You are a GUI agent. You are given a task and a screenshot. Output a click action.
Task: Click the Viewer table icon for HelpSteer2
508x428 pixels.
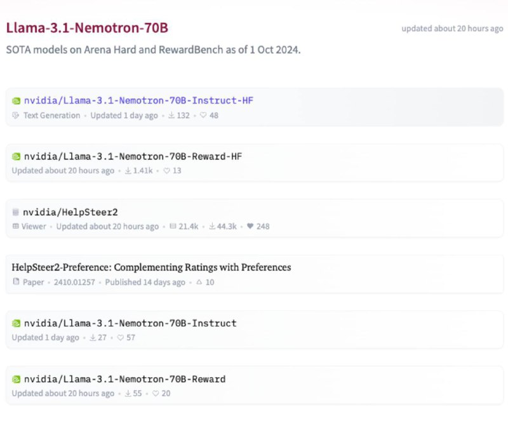pyautogui.click(x=15, y=226)
